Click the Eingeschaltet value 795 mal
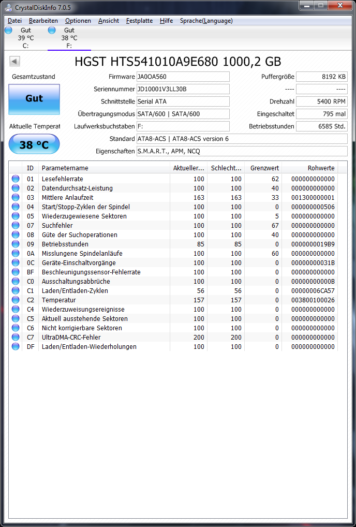Viewport: 356px width, 527px height. coord(322,114)
